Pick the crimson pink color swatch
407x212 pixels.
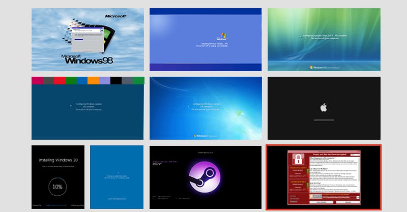click(x=37, y=81)
